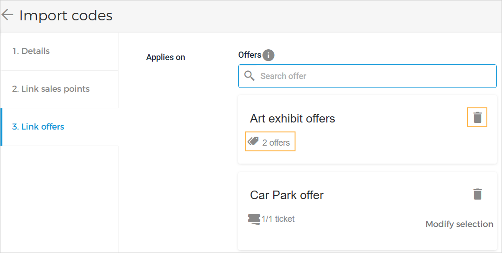Delete the Art exhibit offers entry
The height and width of the screenshot is (253, 502).
point(477,117)
